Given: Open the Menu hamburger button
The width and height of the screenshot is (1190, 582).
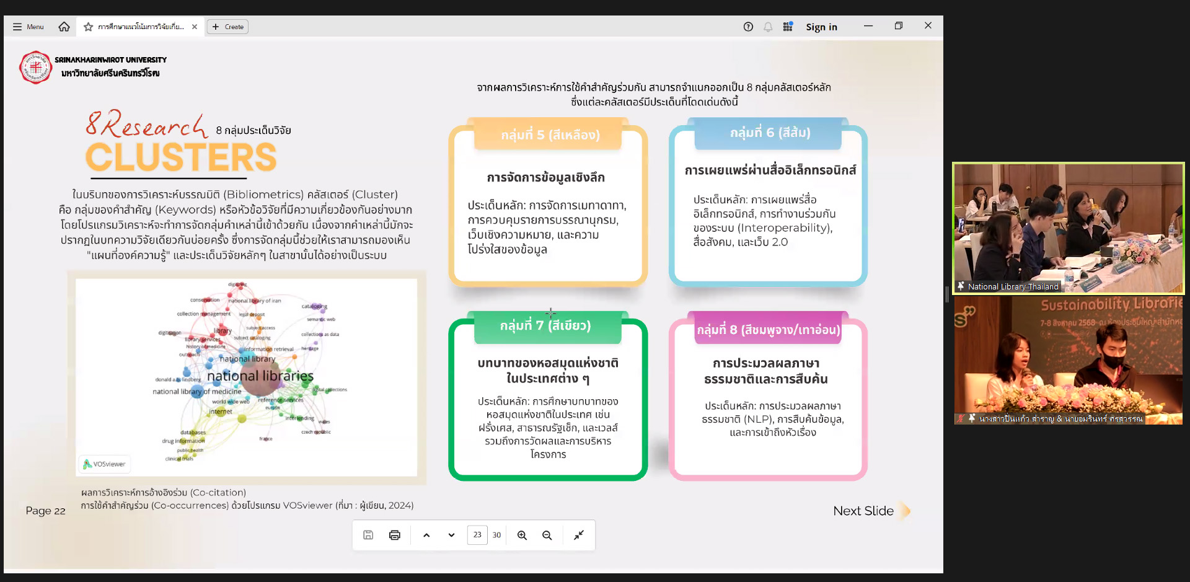Looking at the screenshot, I should 29,27.
